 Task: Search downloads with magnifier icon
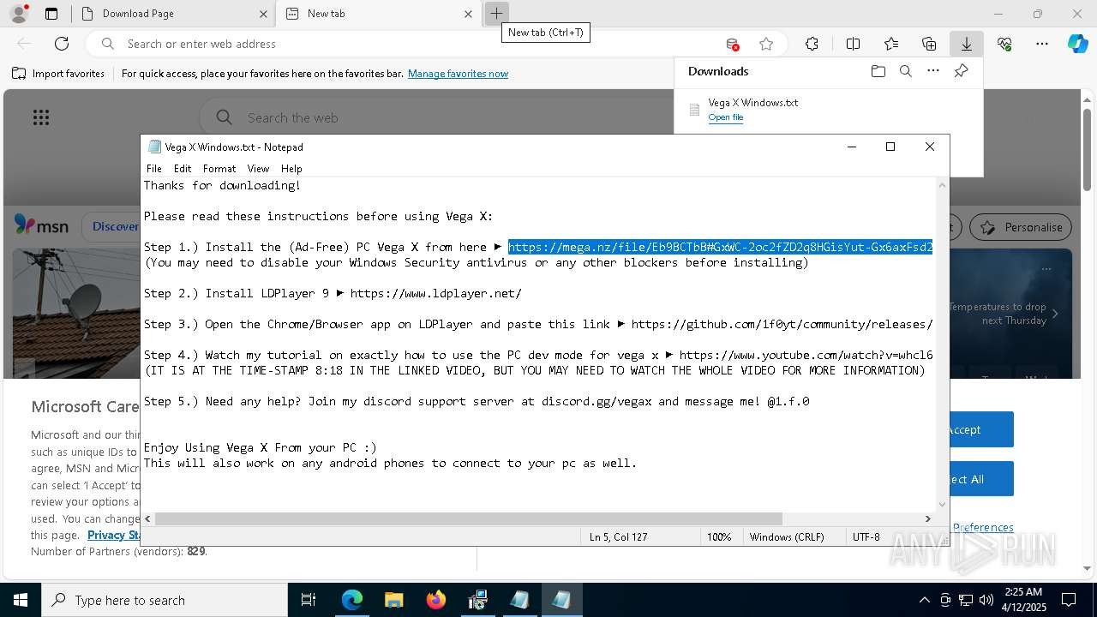click(905, 71)
